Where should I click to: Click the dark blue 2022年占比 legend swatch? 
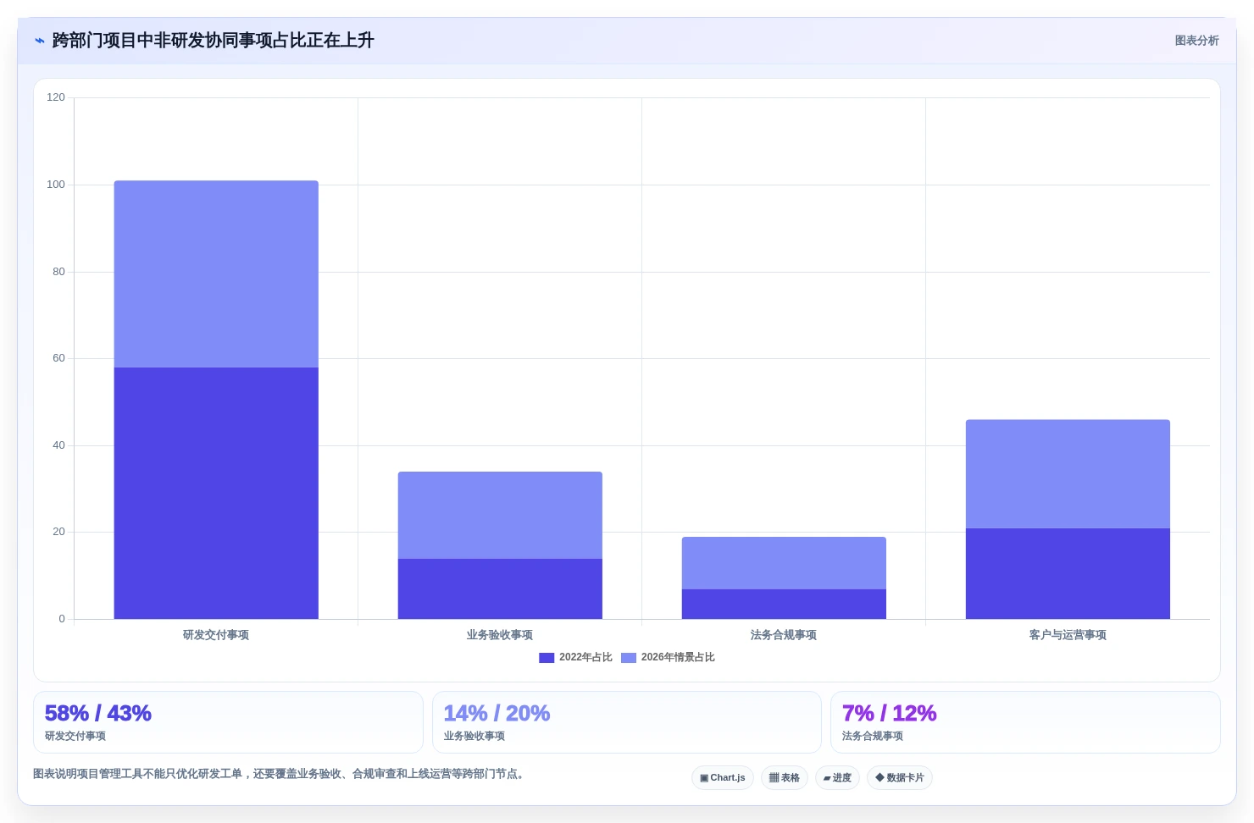547,658
